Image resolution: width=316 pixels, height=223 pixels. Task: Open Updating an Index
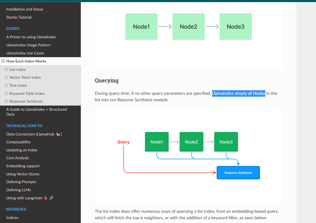pos(22,150)
